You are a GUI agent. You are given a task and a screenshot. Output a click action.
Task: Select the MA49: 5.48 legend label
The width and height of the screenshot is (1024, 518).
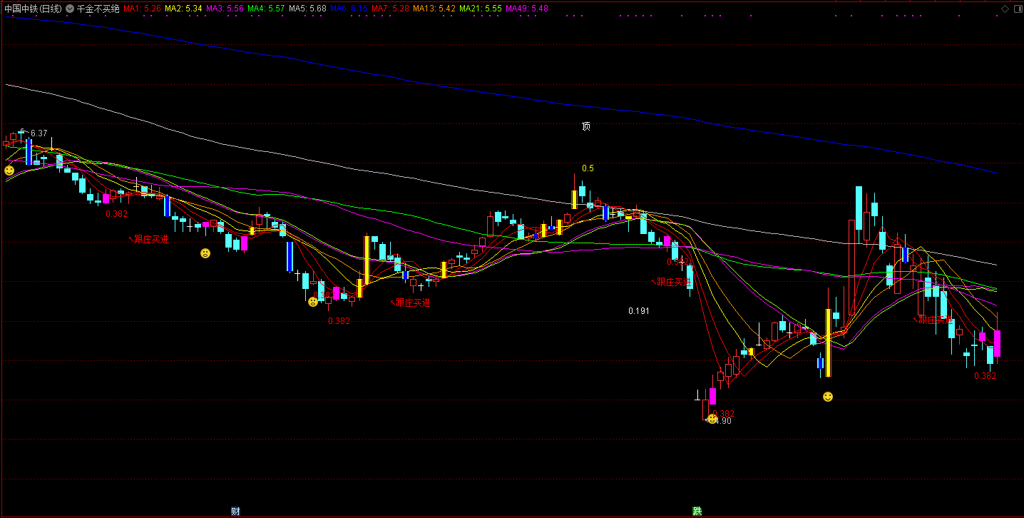[x=527, y=9]
